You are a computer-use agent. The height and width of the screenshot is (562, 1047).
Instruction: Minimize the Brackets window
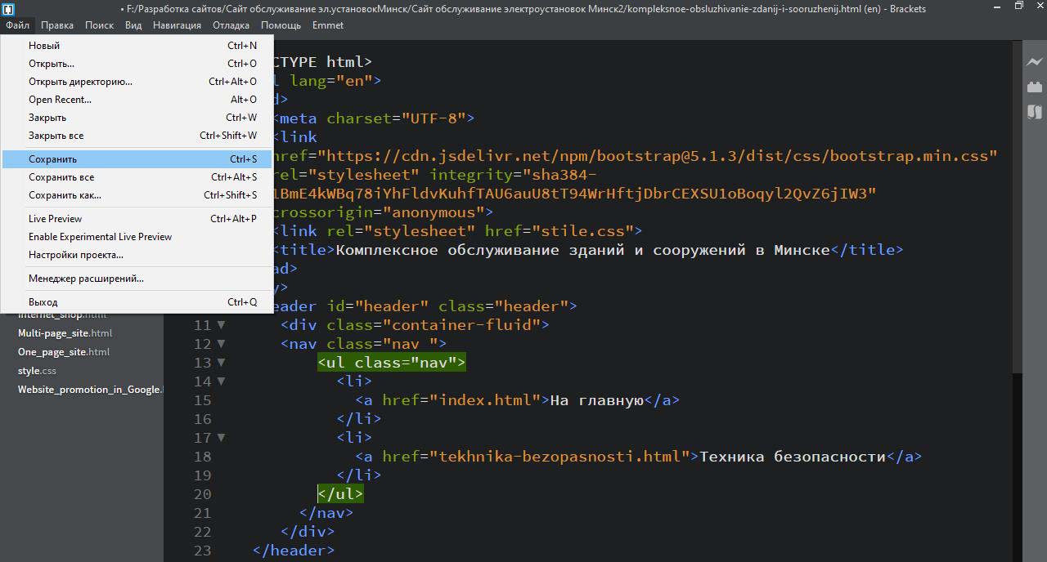(994, 7)
